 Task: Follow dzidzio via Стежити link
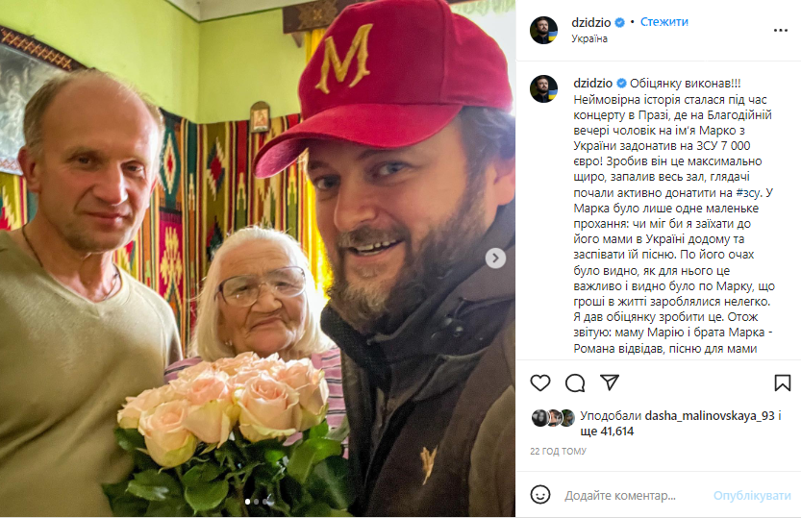pyautogui.click(x=664, y=22)
